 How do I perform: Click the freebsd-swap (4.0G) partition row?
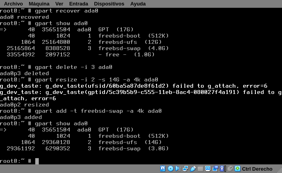click(88, 48)
